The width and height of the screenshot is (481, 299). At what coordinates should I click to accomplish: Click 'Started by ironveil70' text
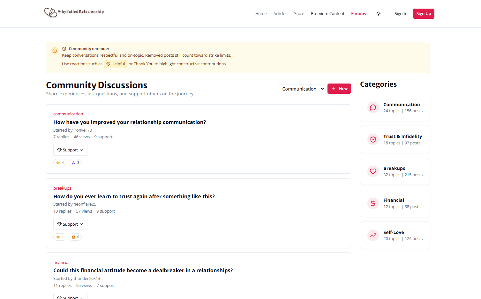point(72,130)
